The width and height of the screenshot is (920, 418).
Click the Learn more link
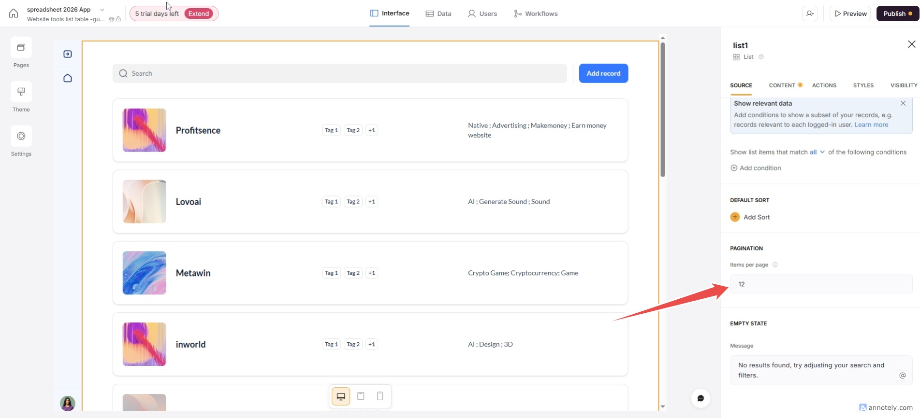click(871, 125)
